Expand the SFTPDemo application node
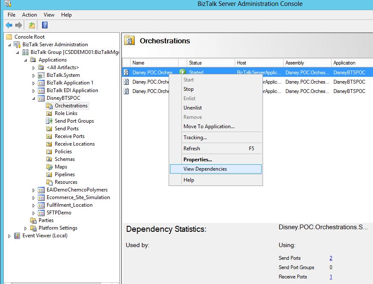Image resolution: width=373 pixels, height=284 pixels. (34, 213)
